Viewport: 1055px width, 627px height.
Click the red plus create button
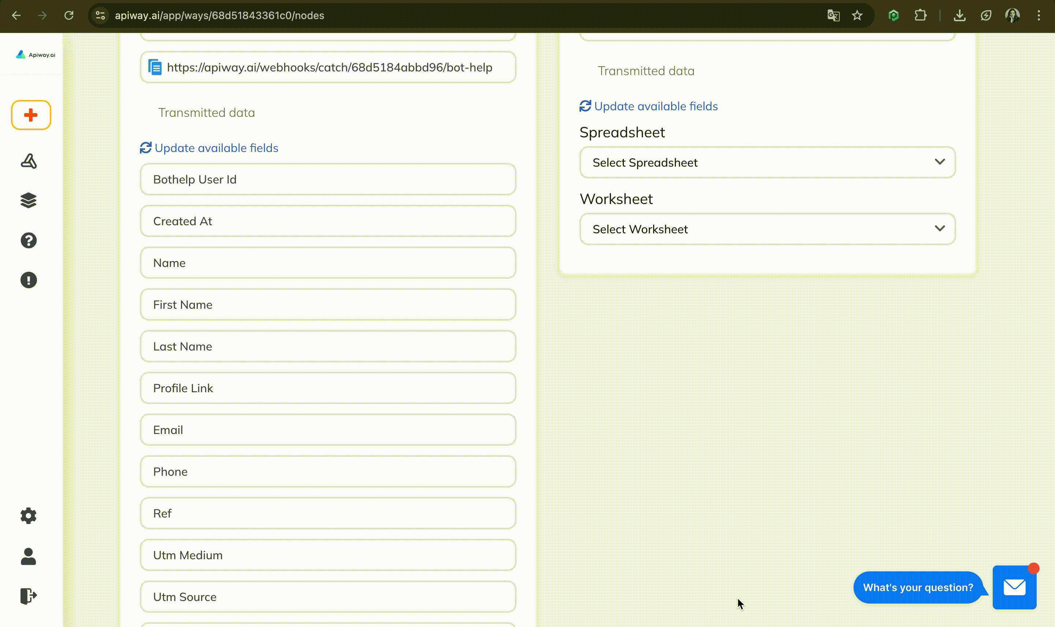pos(31,115)
